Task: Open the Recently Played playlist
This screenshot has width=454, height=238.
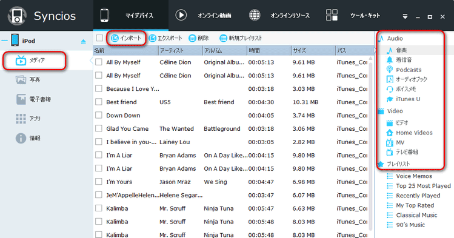Action: pos(413,196)
